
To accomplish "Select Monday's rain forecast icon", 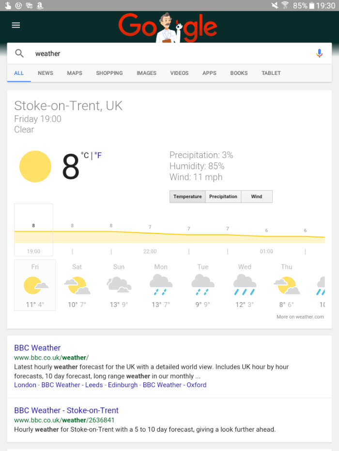I will tap(161, 285).
